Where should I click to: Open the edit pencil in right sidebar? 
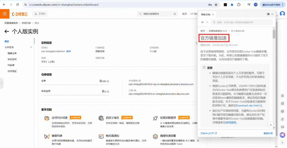[282, 119]
